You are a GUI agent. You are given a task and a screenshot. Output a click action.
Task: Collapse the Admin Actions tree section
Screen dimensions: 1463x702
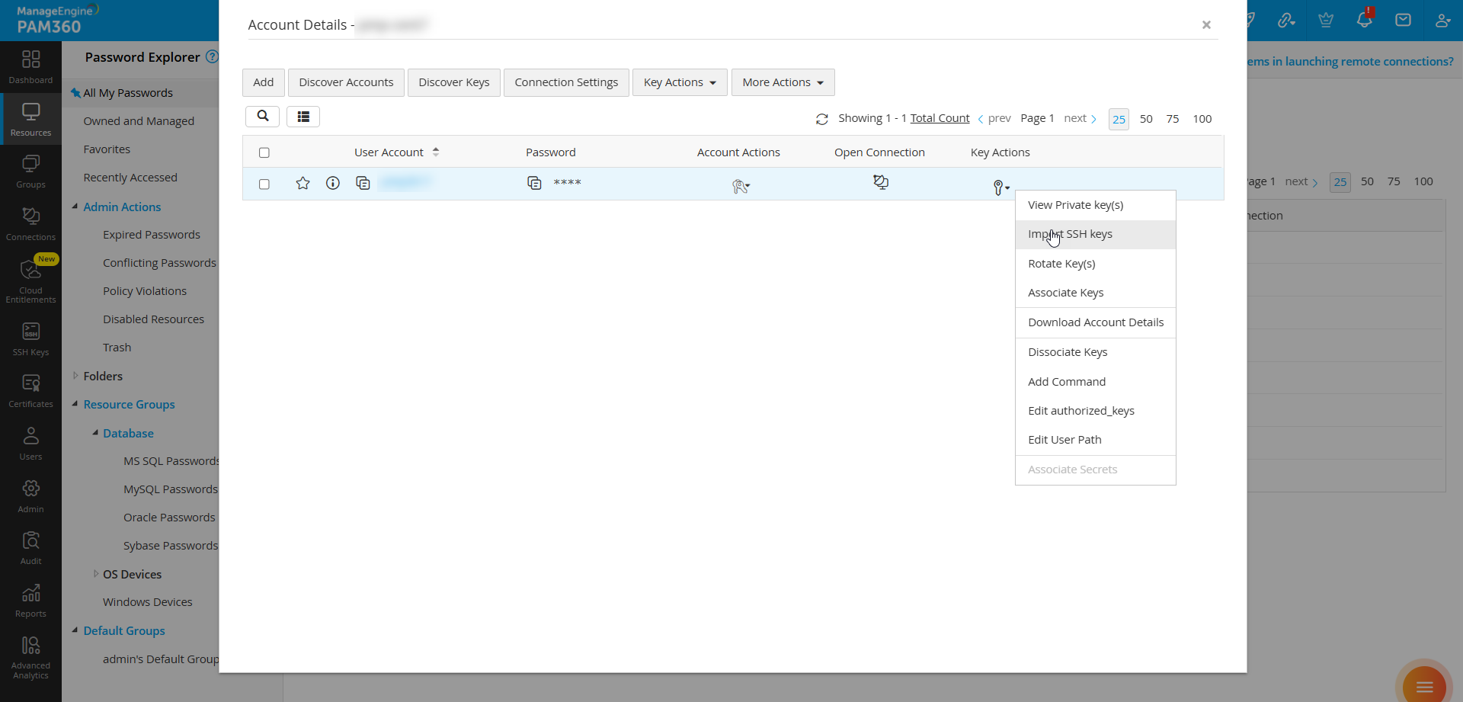coord(75,207)
